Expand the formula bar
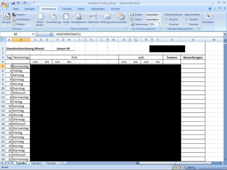The image size is (227, 170). click(x=225, y=34)
